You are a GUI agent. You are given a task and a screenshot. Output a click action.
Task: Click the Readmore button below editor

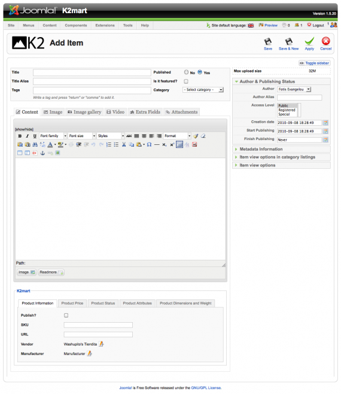pos(51,272)
